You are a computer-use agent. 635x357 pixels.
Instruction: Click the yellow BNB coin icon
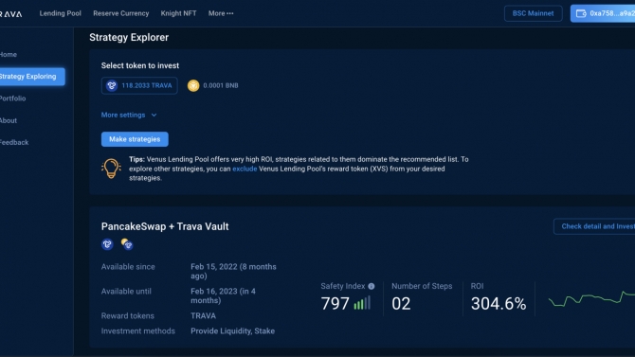[x=193, y=85]
